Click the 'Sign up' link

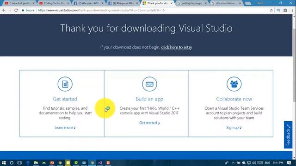tap(234, 128)
